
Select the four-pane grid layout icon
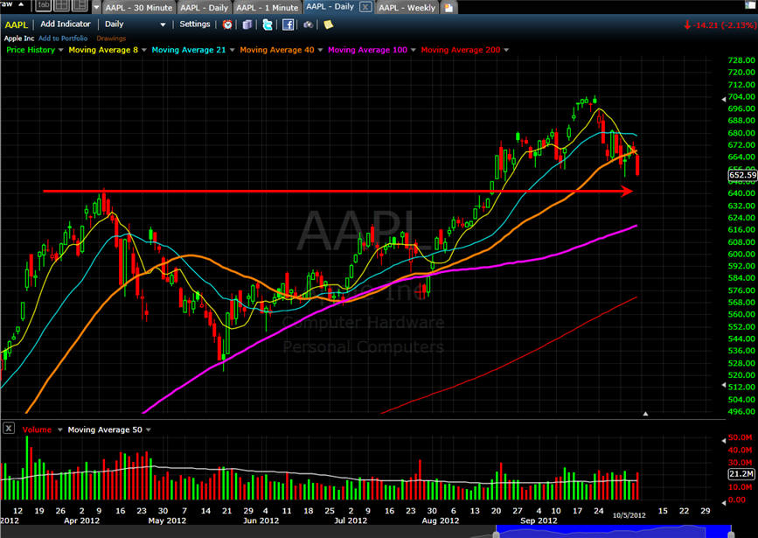click(x=61, y=6)
